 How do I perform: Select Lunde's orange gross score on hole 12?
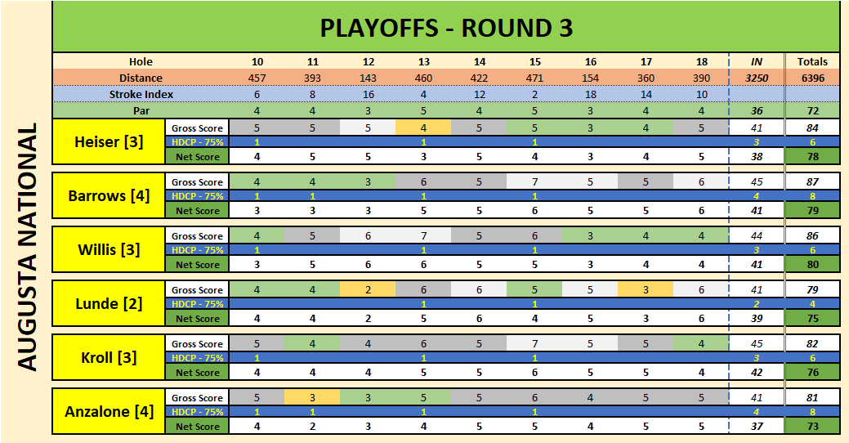click(369, 289)
